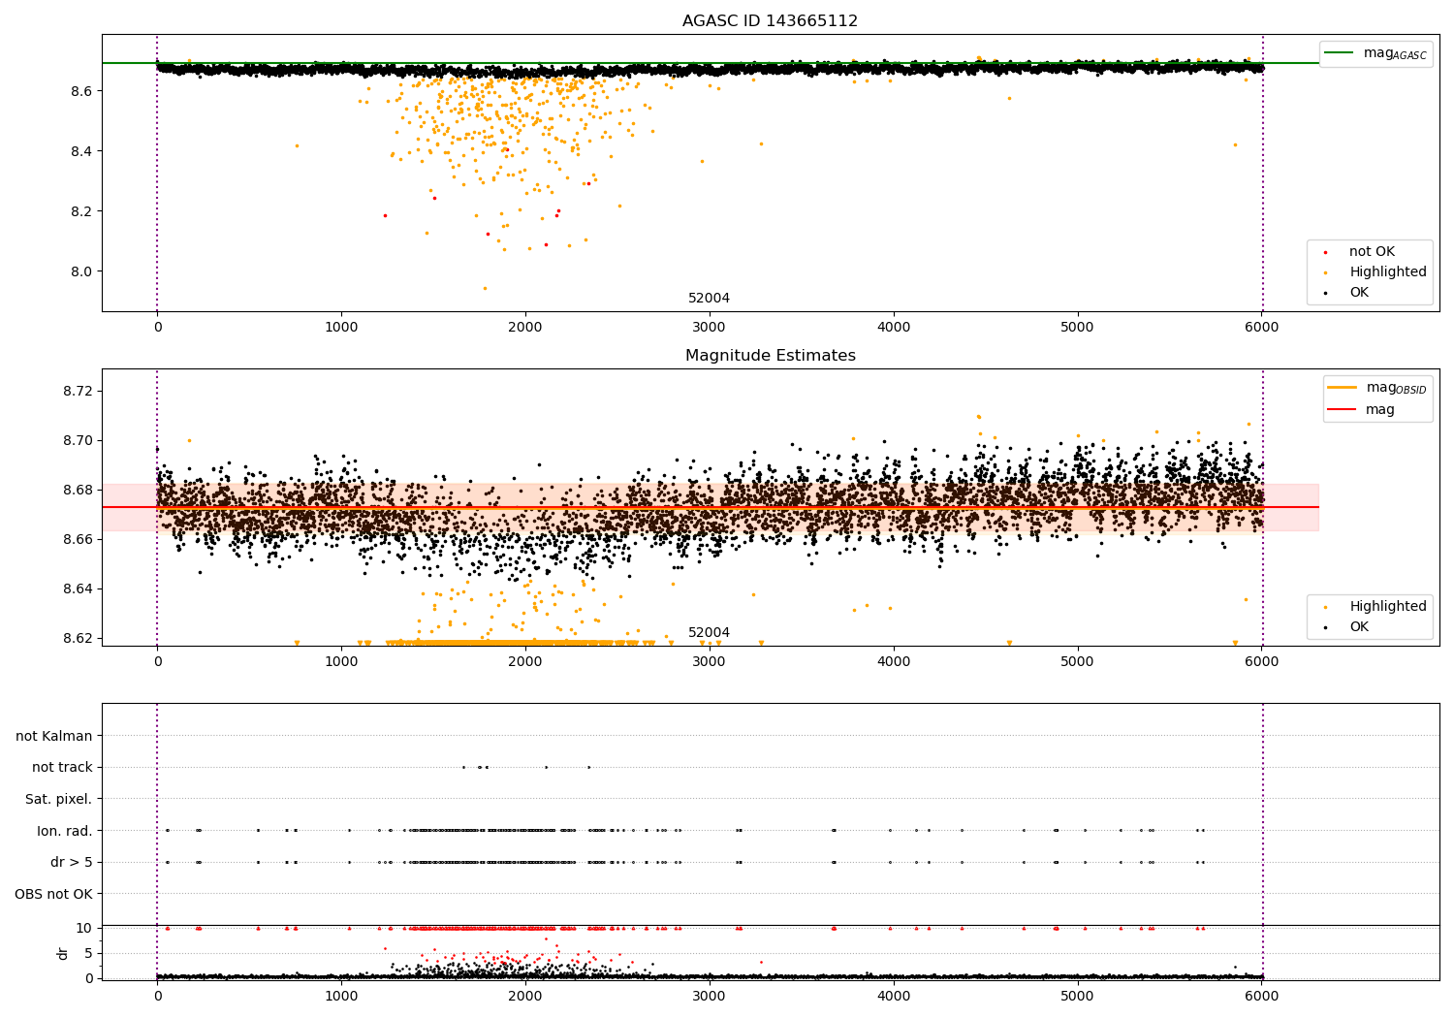Click the 'dr > 5' axis label
The image size is (1454, 1018).
point(72,862)
